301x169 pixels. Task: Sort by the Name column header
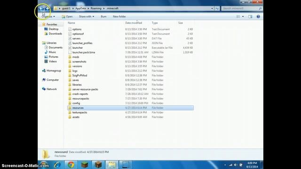click(x=71, y=23)
